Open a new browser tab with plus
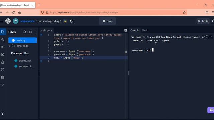 point(39,5)
